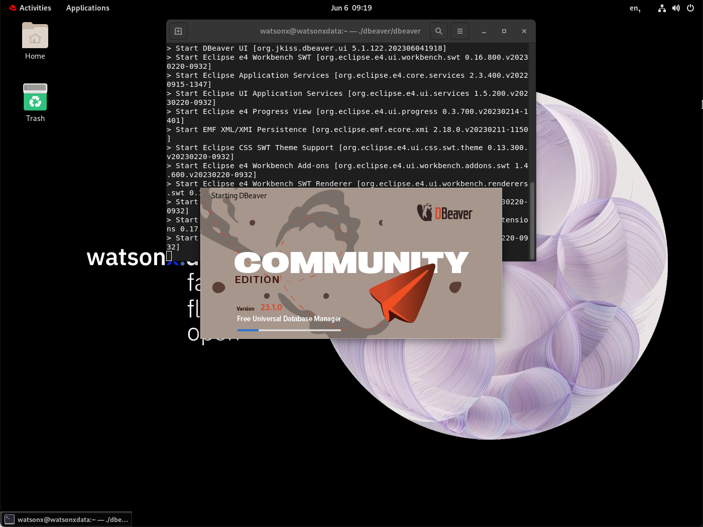Minimize the terminal window
703x527 pixels.
click(x=484, y=31)
